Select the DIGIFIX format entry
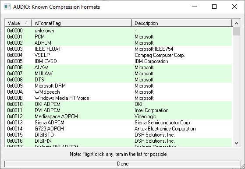 43,141
